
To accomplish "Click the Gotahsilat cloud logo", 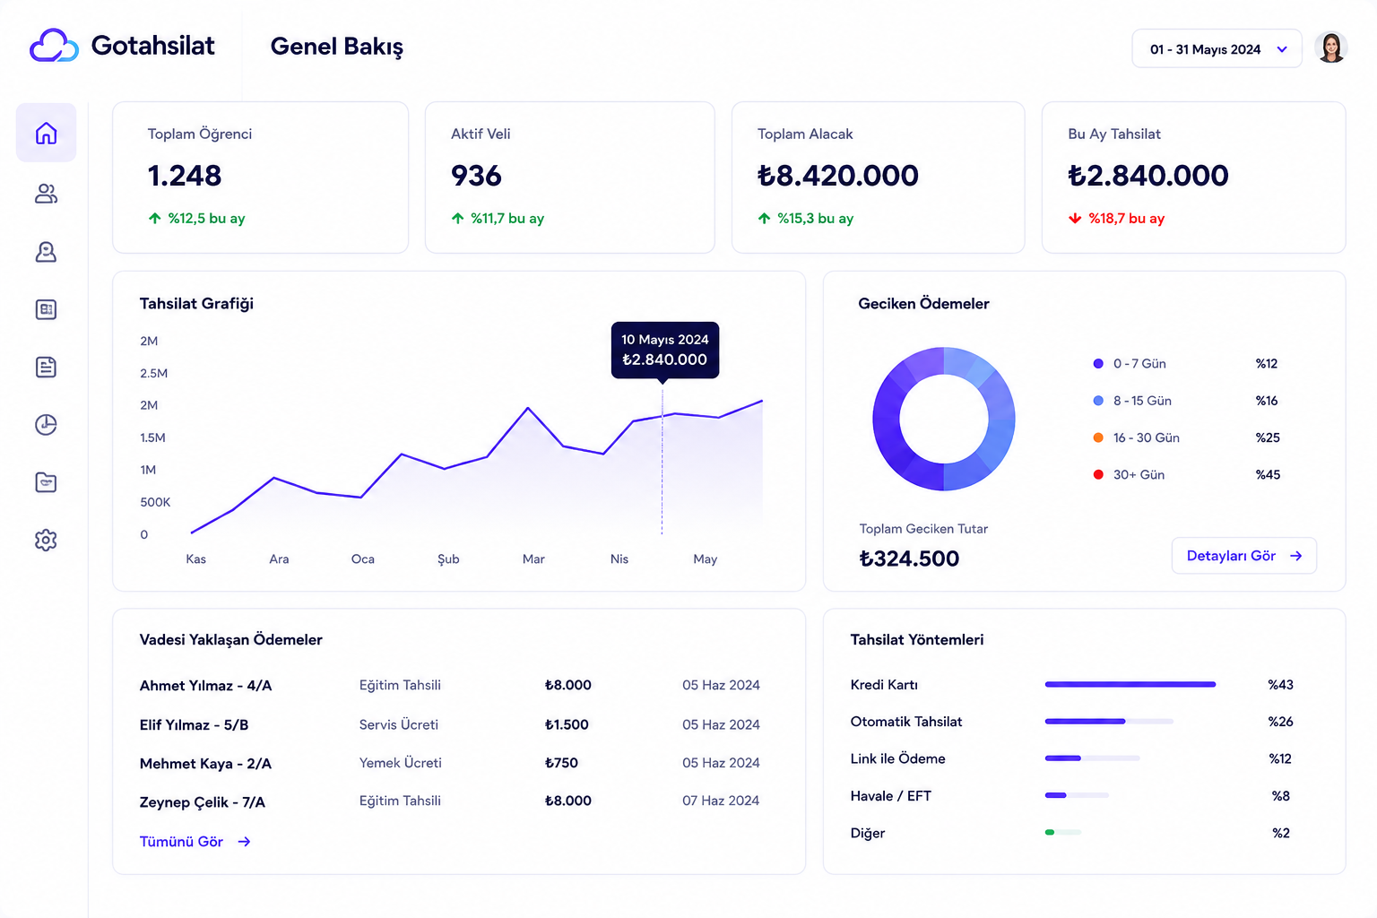I will point(54,46).
